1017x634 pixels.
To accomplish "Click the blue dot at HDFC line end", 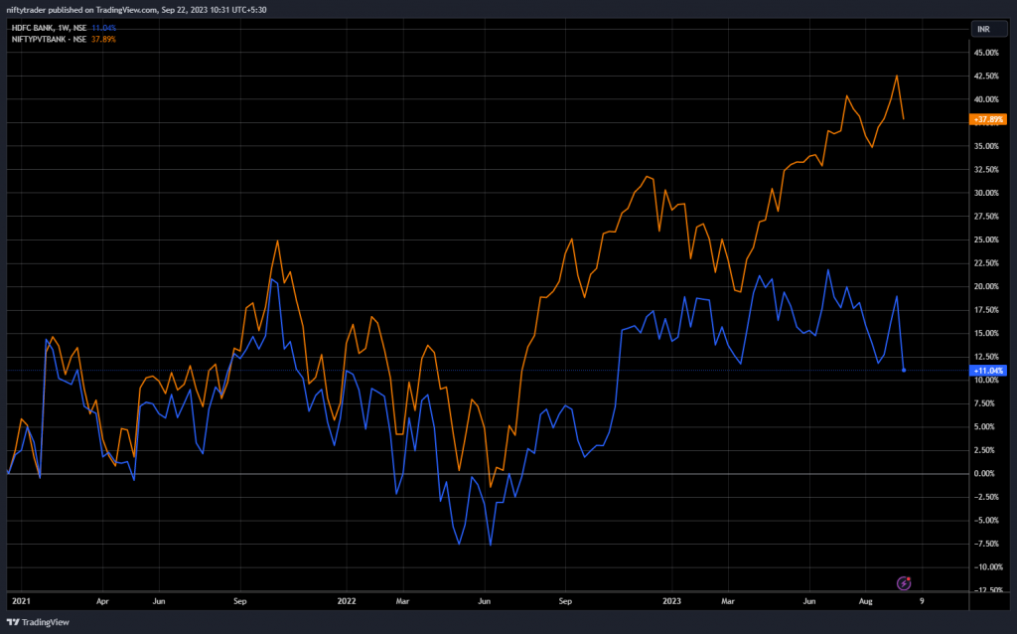I will click(904, 370).
